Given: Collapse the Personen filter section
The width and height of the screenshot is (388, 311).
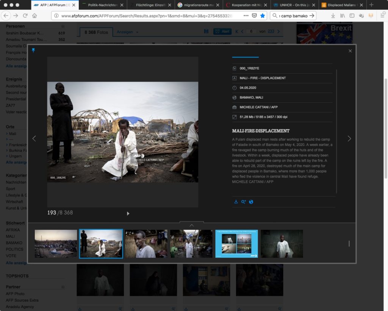Looking at the screenshot, I should 63,26.
